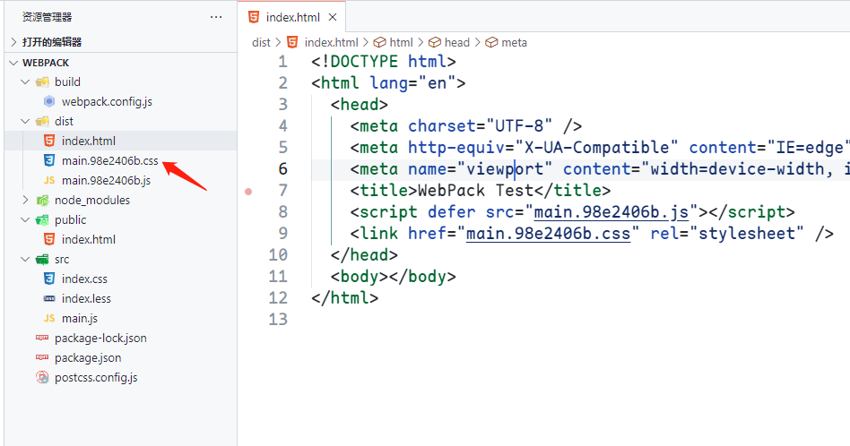Expand the node_modules folder chevron
The height and width of the screenshot is (446, 850).
tap(24, 201)
